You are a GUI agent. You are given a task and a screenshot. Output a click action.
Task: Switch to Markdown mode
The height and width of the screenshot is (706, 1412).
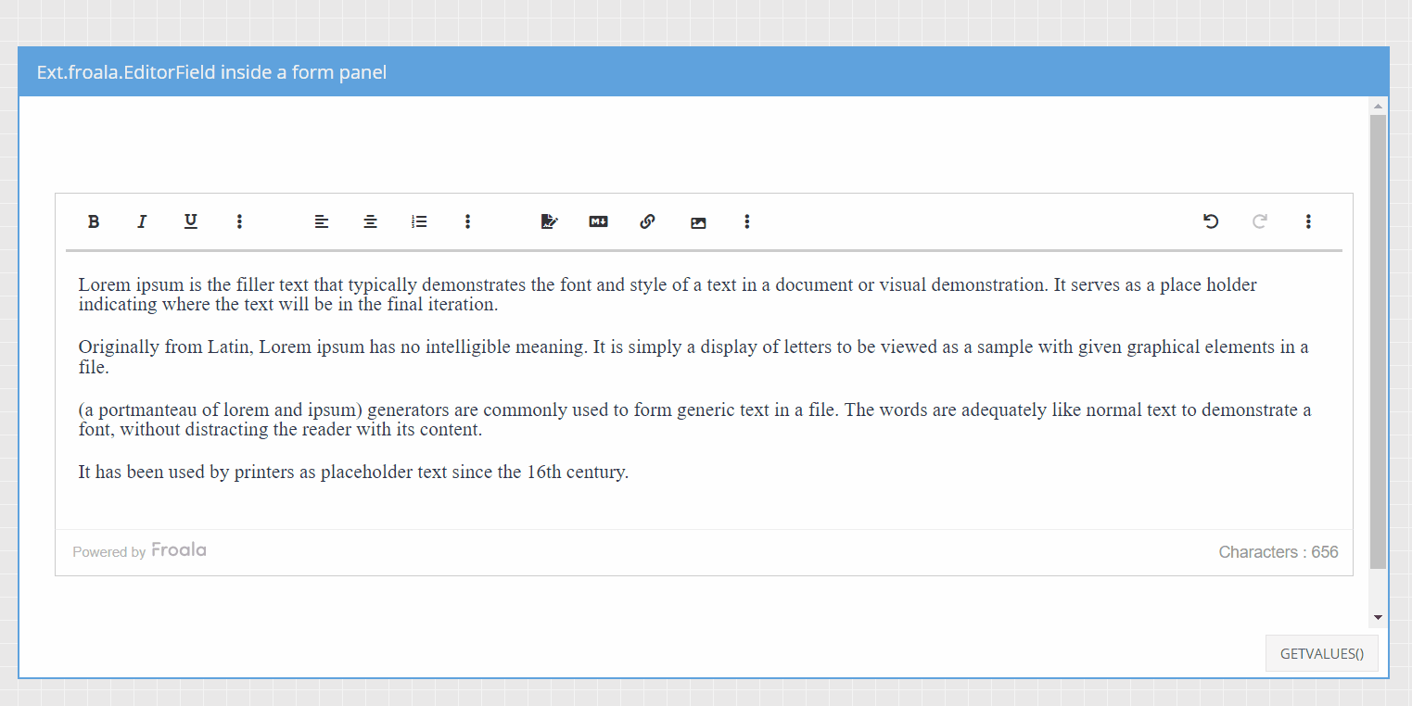click(598, 221)
